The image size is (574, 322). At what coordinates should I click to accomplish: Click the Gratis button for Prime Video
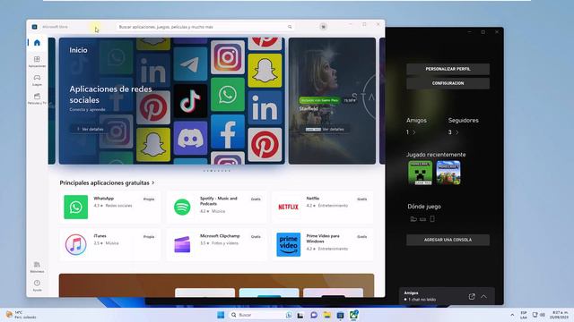pyautogui.click(x=361, y=237)
